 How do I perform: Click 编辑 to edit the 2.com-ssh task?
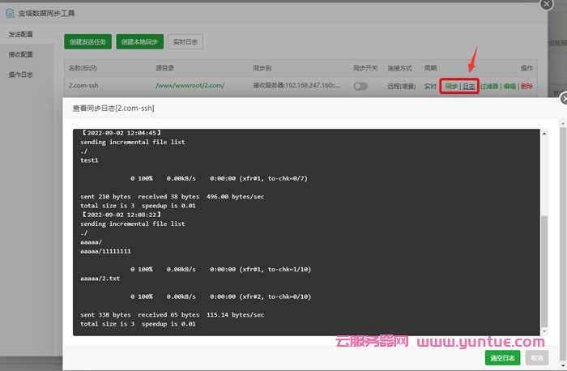tap(509, 86)
